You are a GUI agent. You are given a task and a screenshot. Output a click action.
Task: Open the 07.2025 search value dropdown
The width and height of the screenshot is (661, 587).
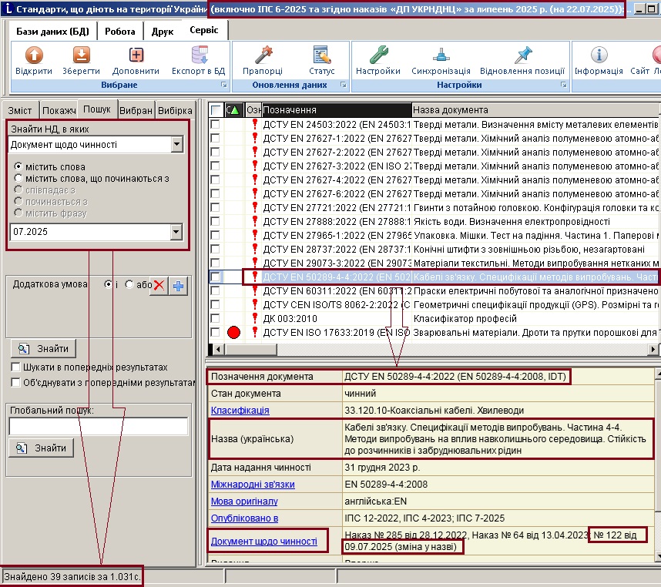(x=176, y=232)
